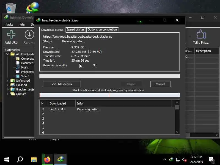Click the Windows Start button
The image size is (220, 165).
[6, 159]
